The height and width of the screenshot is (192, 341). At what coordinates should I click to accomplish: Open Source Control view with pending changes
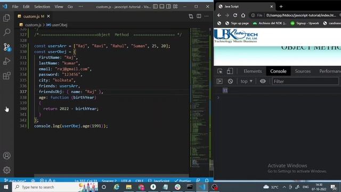coord(7,47)
